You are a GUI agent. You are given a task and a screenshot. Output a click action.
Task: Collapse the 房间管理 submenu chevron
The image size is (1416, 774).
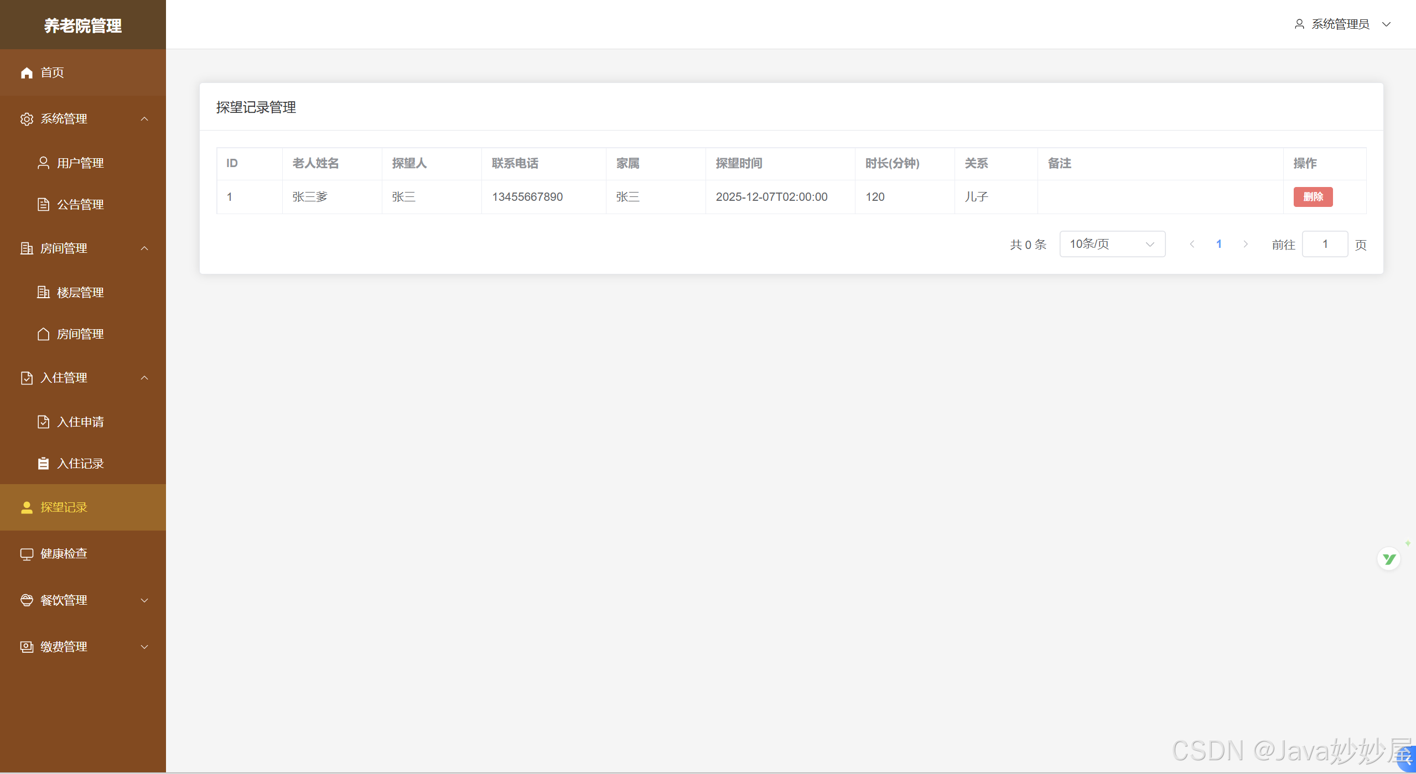[144, 248]
